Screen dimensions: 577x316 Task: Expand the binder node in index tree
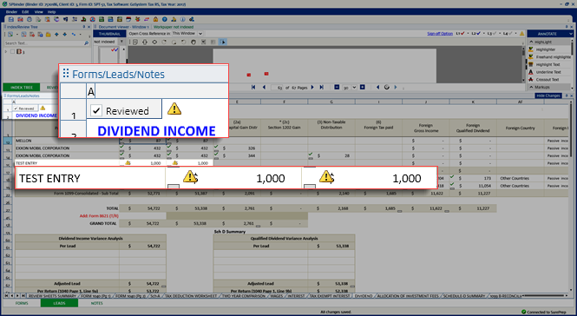tap(5, 51)
